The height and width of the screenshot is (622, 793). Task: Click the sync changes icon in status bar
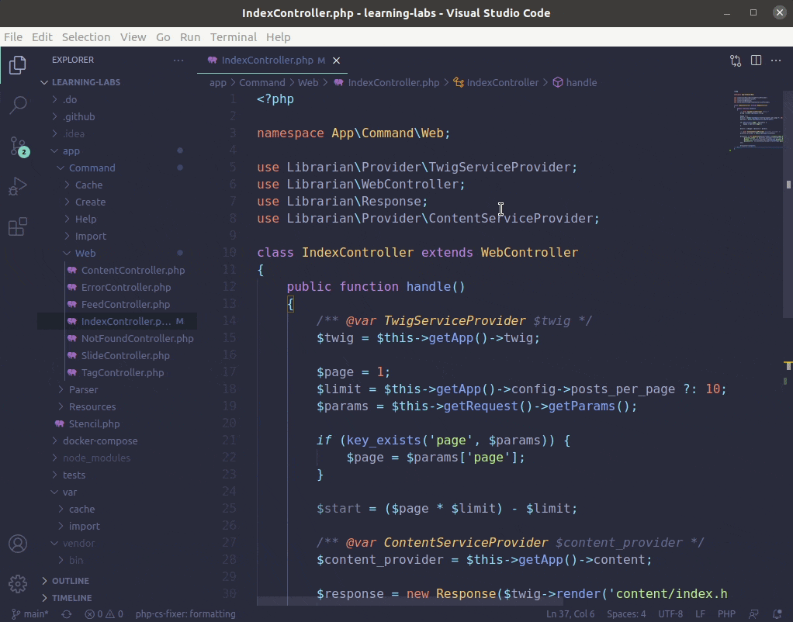(64, 613)
